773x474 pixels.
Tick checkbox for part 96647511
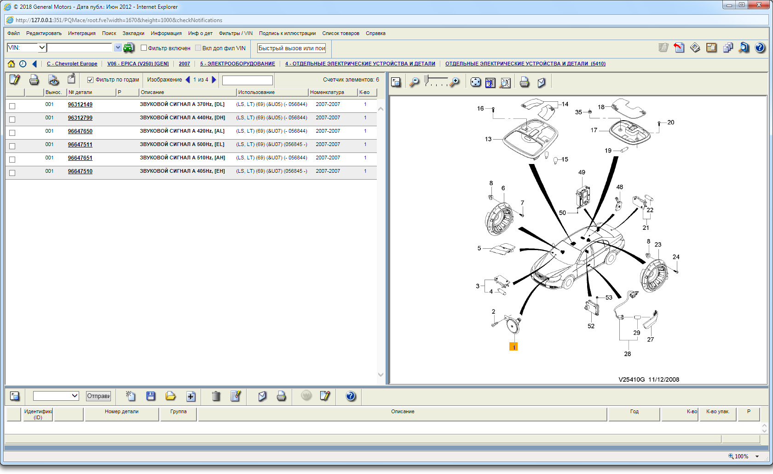[x=12, y=146]
